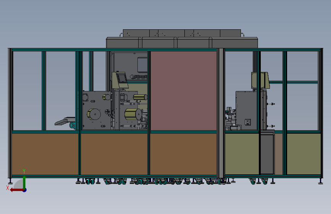Screen dimensions: 331x214
Task: Select the leveling foot at far right bottom corner
Action: (x=321, y=181)
